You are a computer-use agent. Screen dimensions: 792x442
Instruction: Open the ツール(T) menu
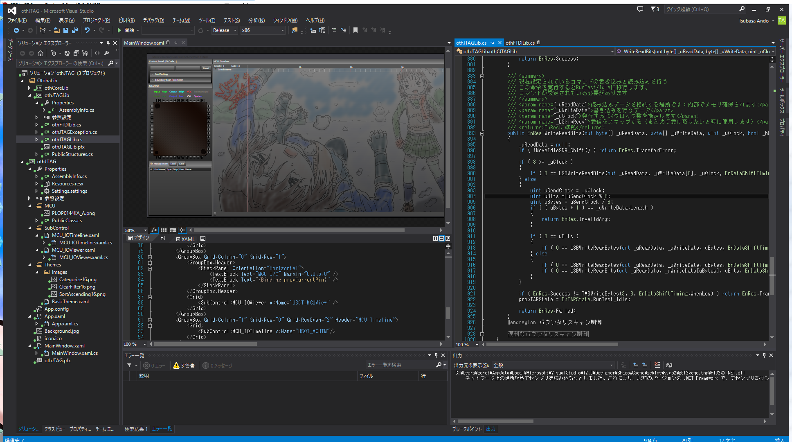pyautogui.click(x=207, y=20)
